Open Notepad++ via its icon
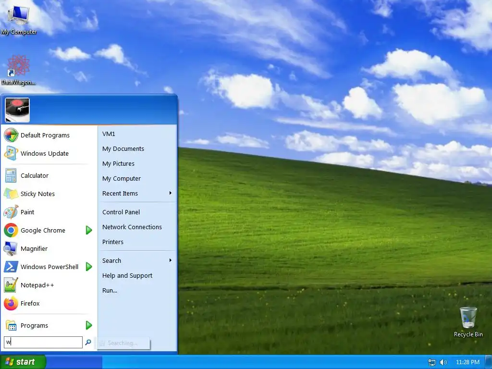Image resolution: width=492 pixels, height=369 pixels. 11,285
